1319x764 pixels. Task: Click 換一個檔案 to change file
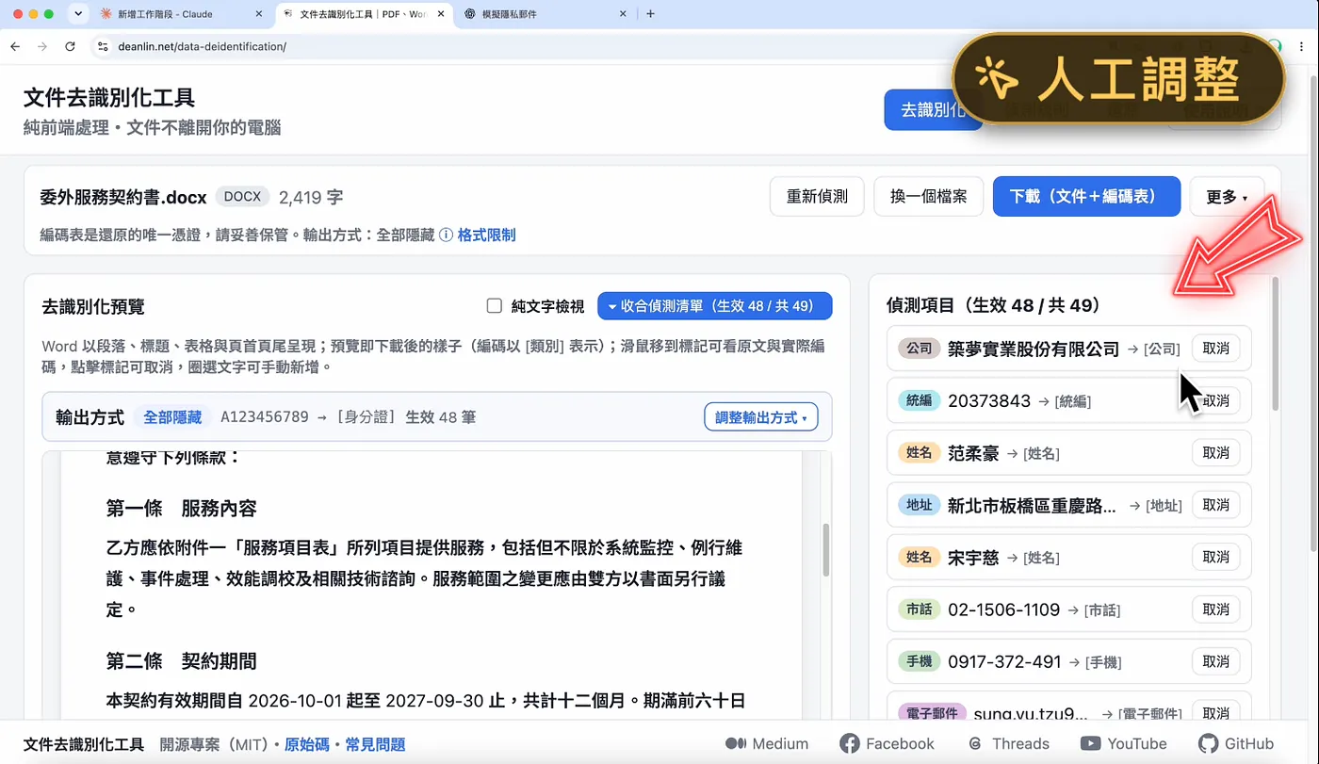point(928,197)
